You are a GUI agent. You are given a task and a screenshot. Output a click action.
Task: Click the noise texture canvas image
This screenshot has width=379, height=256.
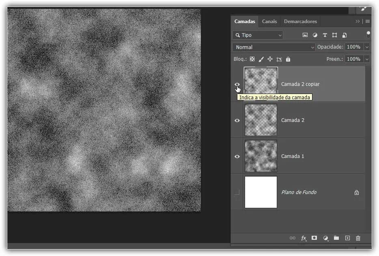(104, 110)
